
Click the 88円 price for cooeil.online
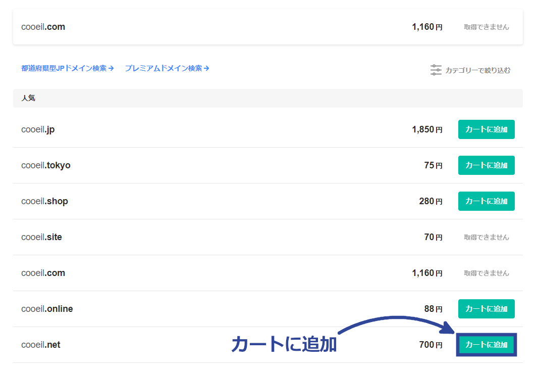[433, 309]
